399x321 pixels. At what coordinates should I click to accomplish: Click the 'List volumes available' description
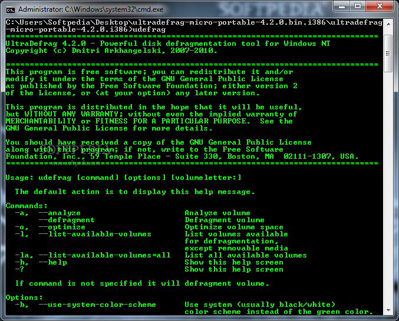click(x=236, y=234)
